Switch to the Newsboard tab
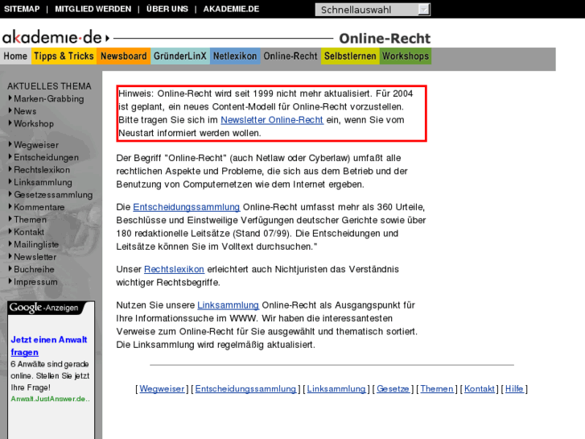Screen dimensions: 585x439 [x=123, y=56]
